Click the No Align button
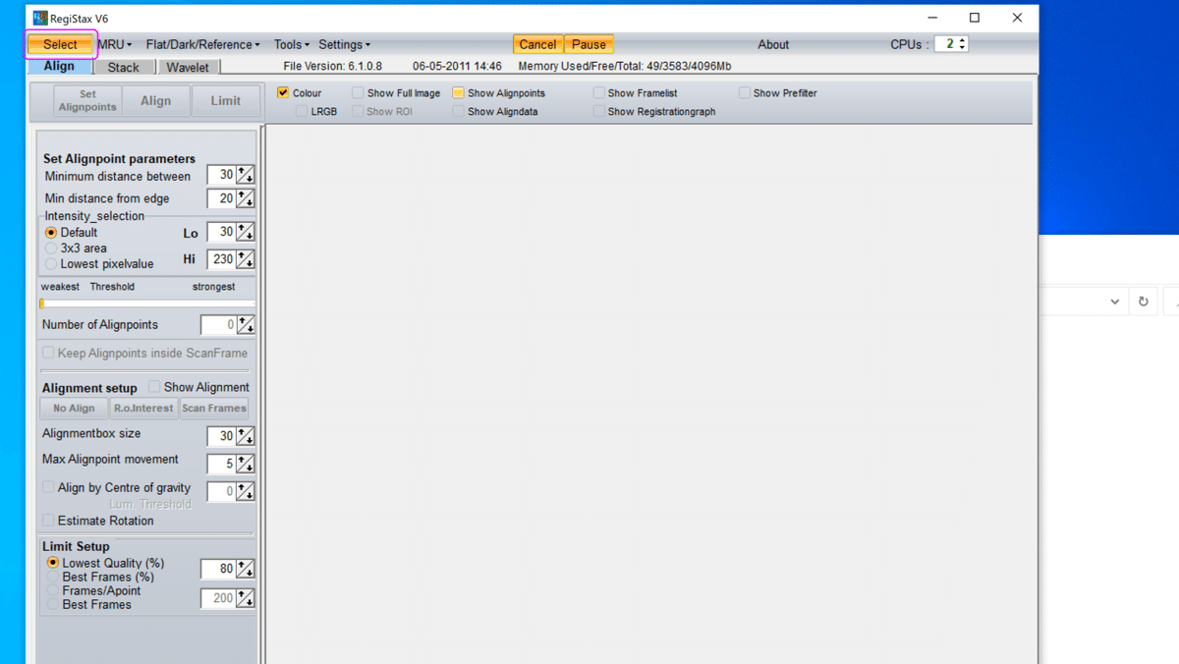The image size is (1179, 664). 74,408
